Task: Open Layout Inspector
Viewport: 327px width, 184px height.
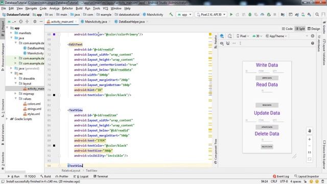Action: pos(307,176)
